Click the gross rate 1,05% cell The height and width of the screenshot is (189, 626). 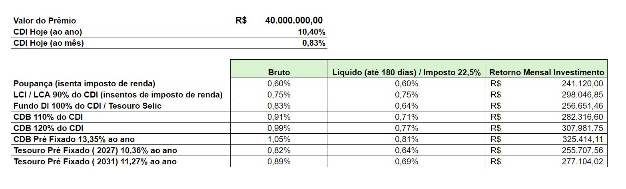[x=279, y=139]
